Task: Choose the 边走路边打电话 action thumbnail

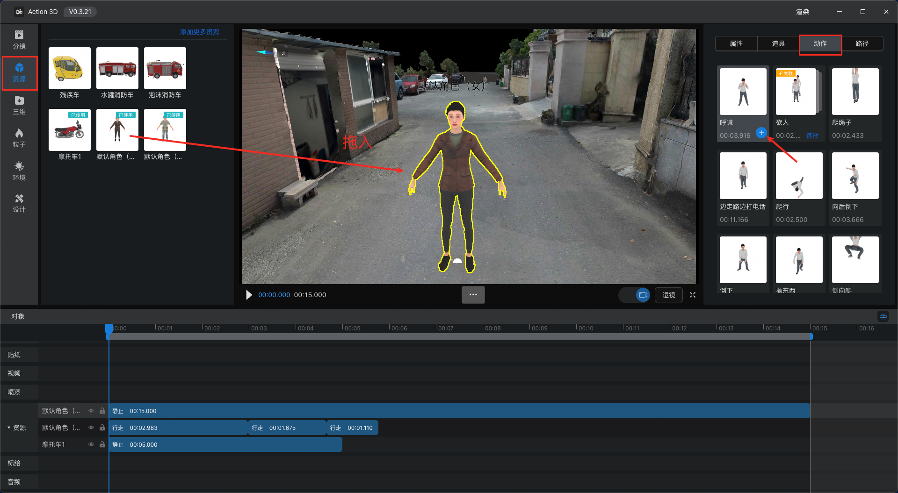Action: point(743,176)
